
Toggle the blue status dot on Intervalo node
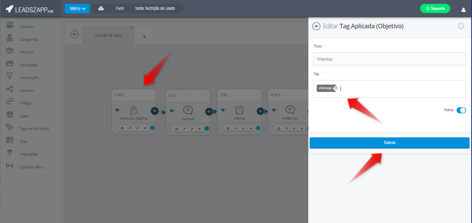(258, 128)
